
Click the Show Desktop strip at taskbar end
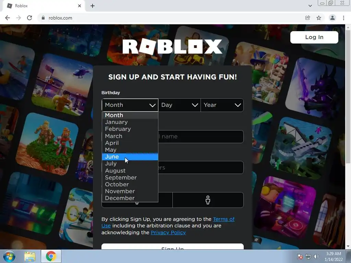tap(349, 256)
